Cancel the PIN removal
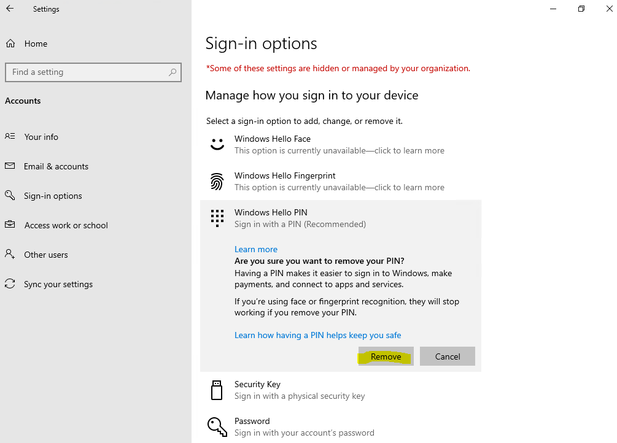The image size is (617, 443). point(448,356)
